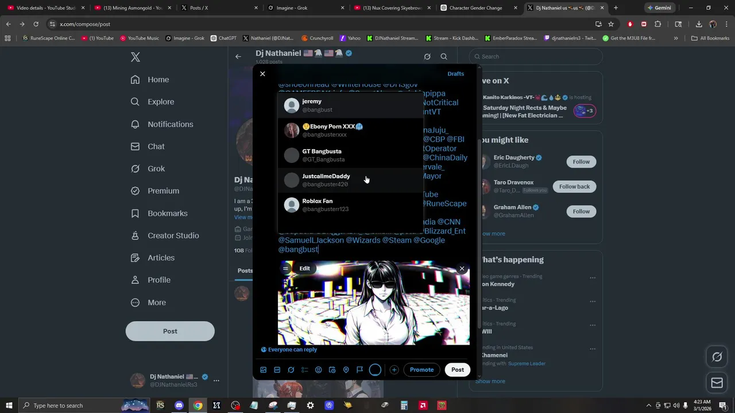The width and height of the screenshot is (735, 413).
Task: Bookmark this page with the star icon
Action: 611,24
